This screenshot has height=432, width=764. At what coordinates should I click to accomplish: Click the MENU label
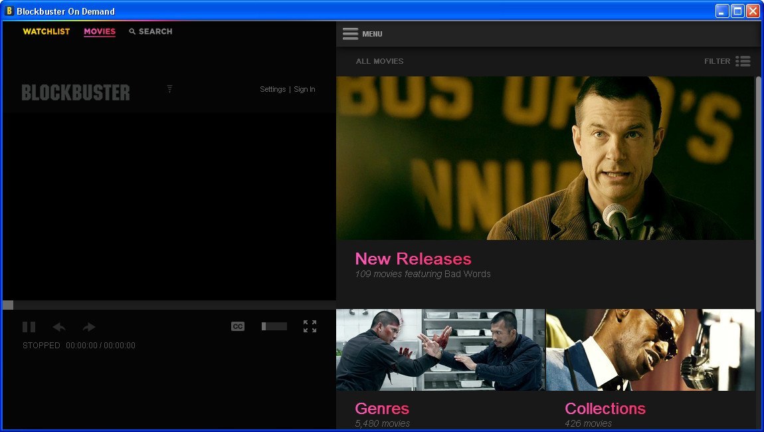372,34
